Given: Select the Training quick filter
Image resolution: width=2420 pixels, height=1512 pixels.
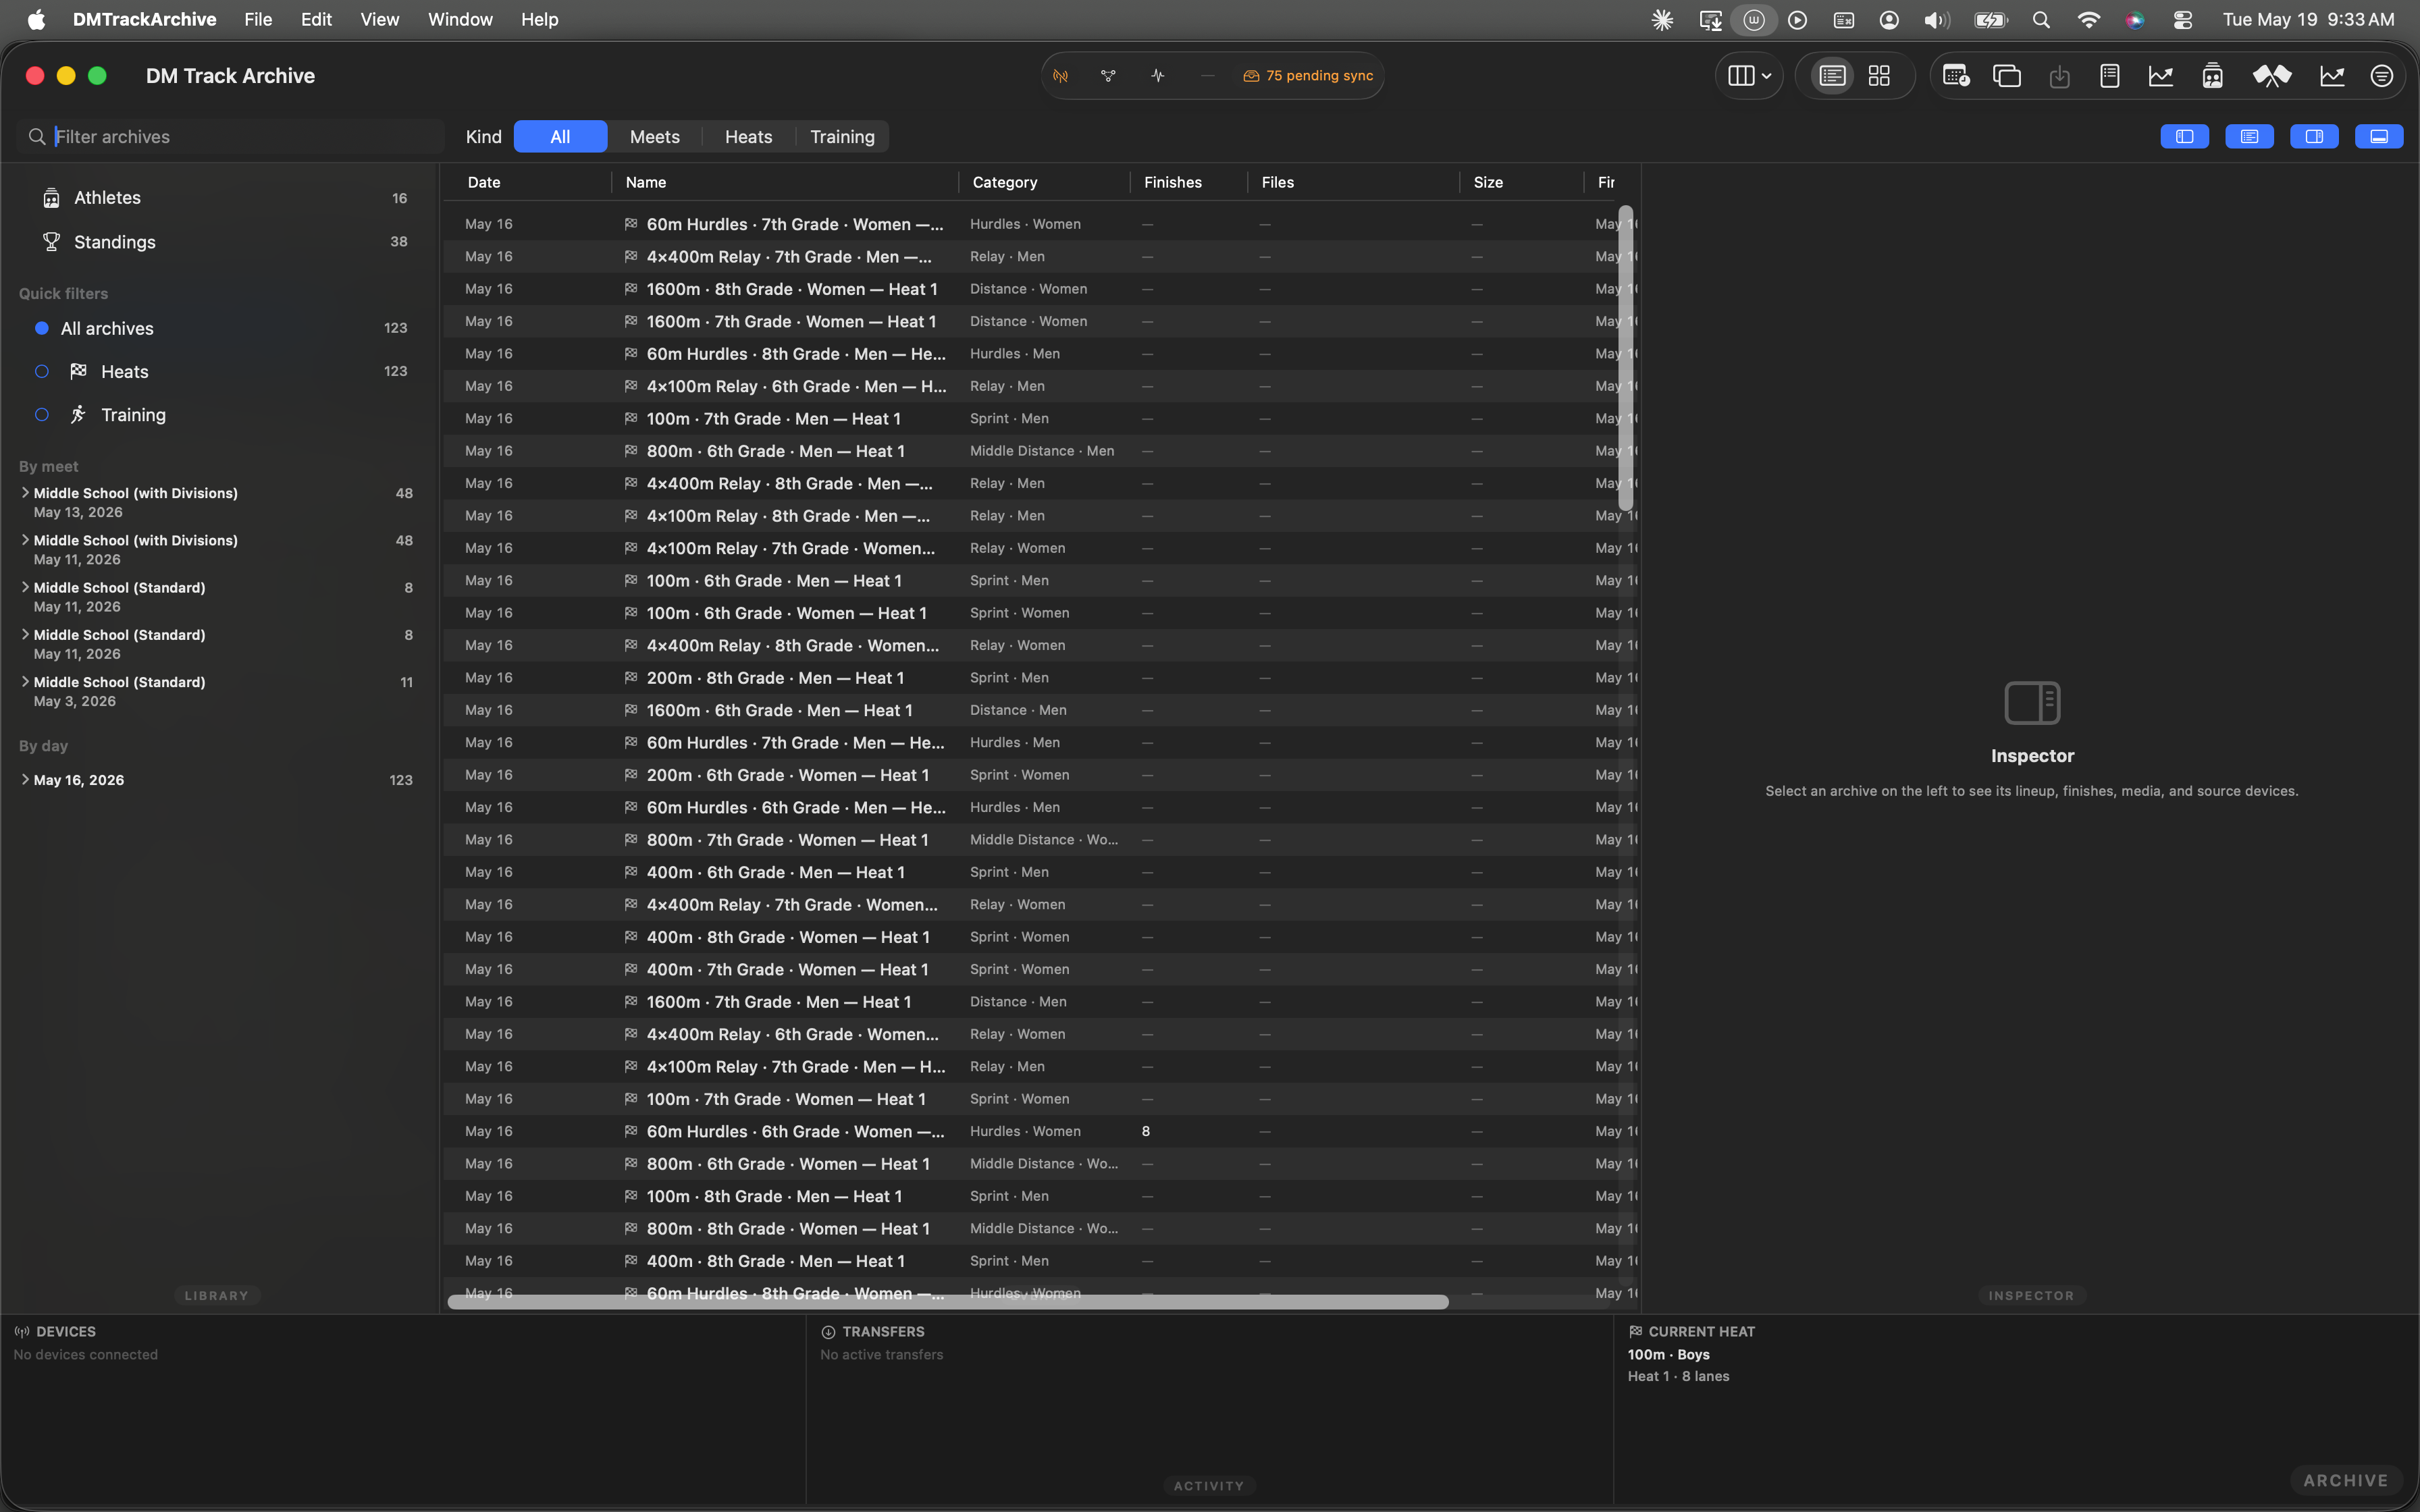Looking at the screenshot, I should [220, 415].
